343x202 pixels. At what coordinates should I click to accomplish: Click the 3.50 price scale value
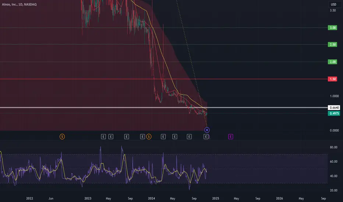point(333,10)
